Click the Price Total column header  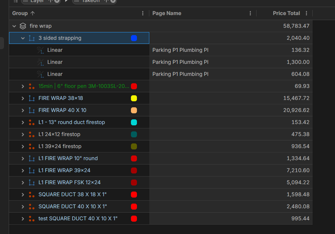(286, 13)
